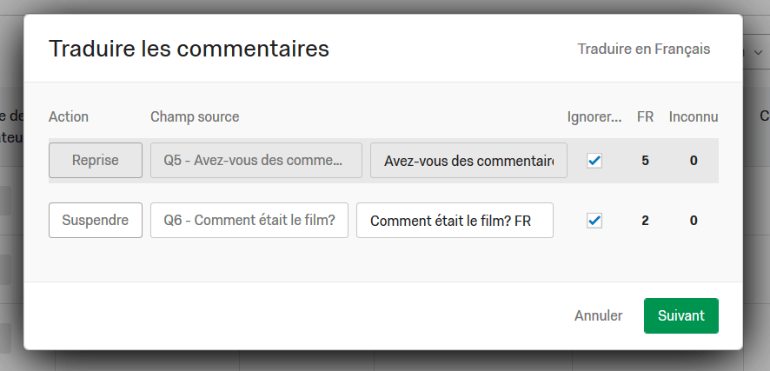Viewport: 770px width, 371px height.
Task: Click the FR count 5 in Q5 row
Action: click(x=645, y=161)
